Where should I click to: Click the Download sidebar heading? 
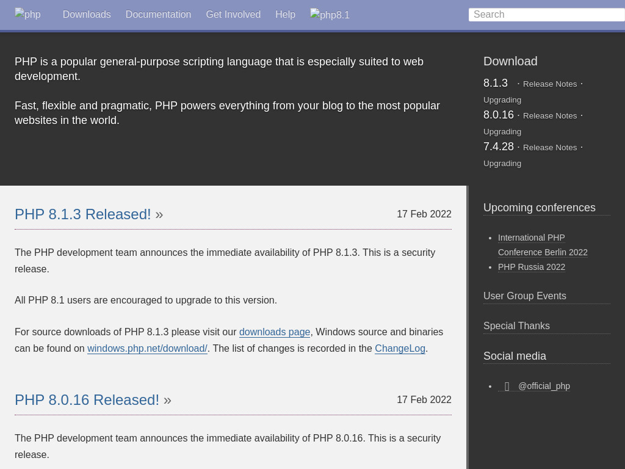pyautogui.click(x=510, y=62)
